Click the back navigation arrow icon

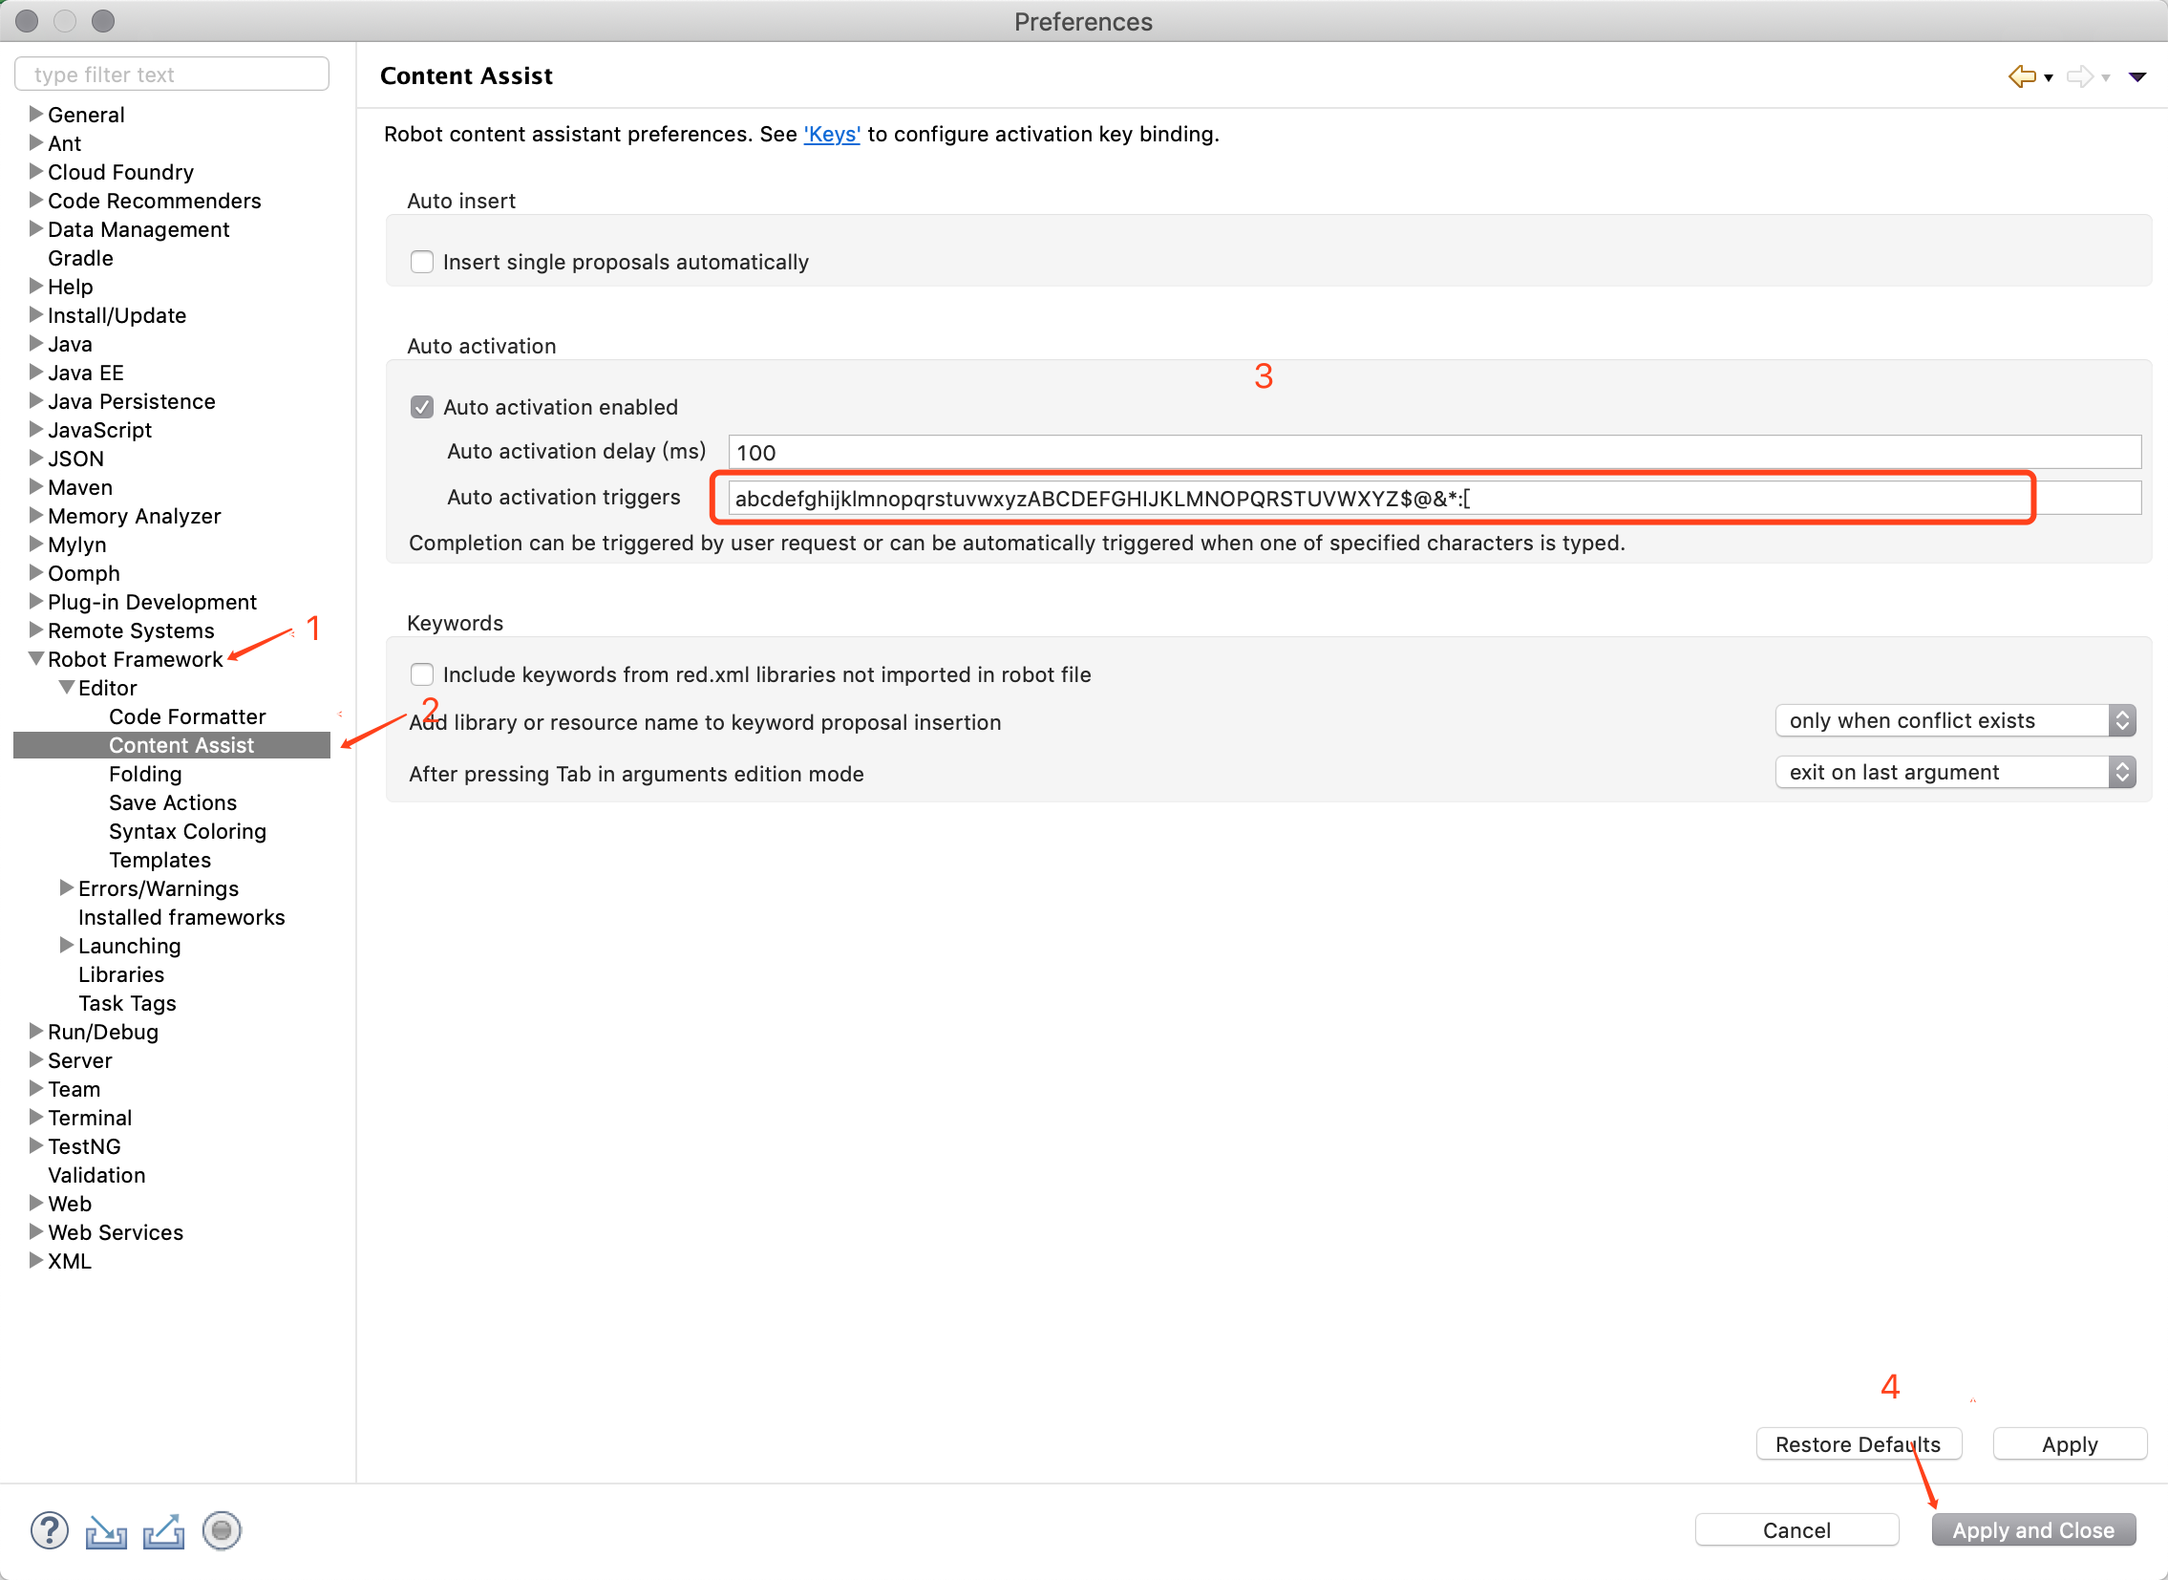(2021, 76)
